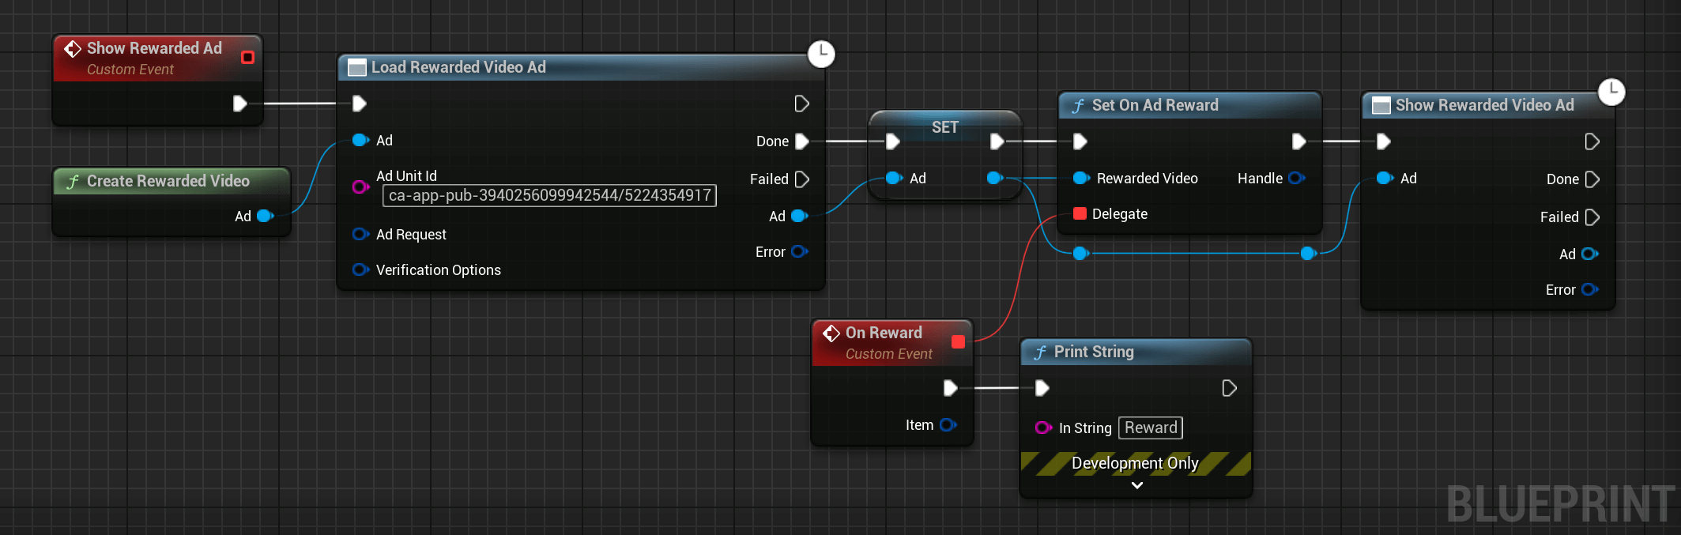The height and width of the screenshot is (535, 1681).
Task: Edit the In String 'Reward' value field
Action: [1151, 428]
